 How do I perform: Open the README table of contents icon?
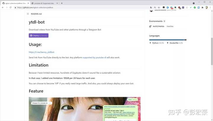(28, 14)
